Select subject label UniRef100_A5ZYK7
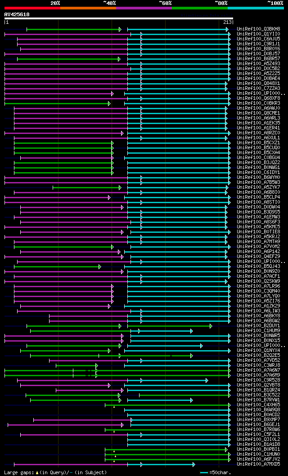 point(259,187)
